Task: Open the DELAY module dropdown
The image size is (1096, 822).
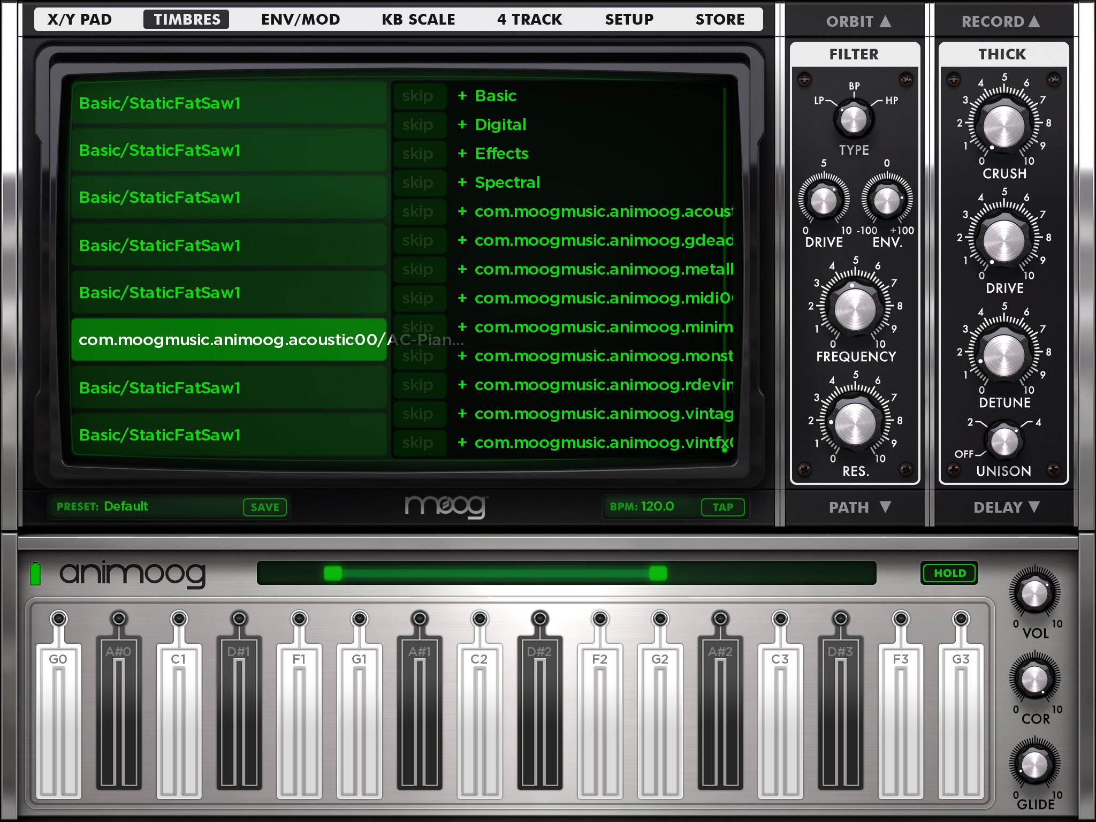Action: [1006, 507]
